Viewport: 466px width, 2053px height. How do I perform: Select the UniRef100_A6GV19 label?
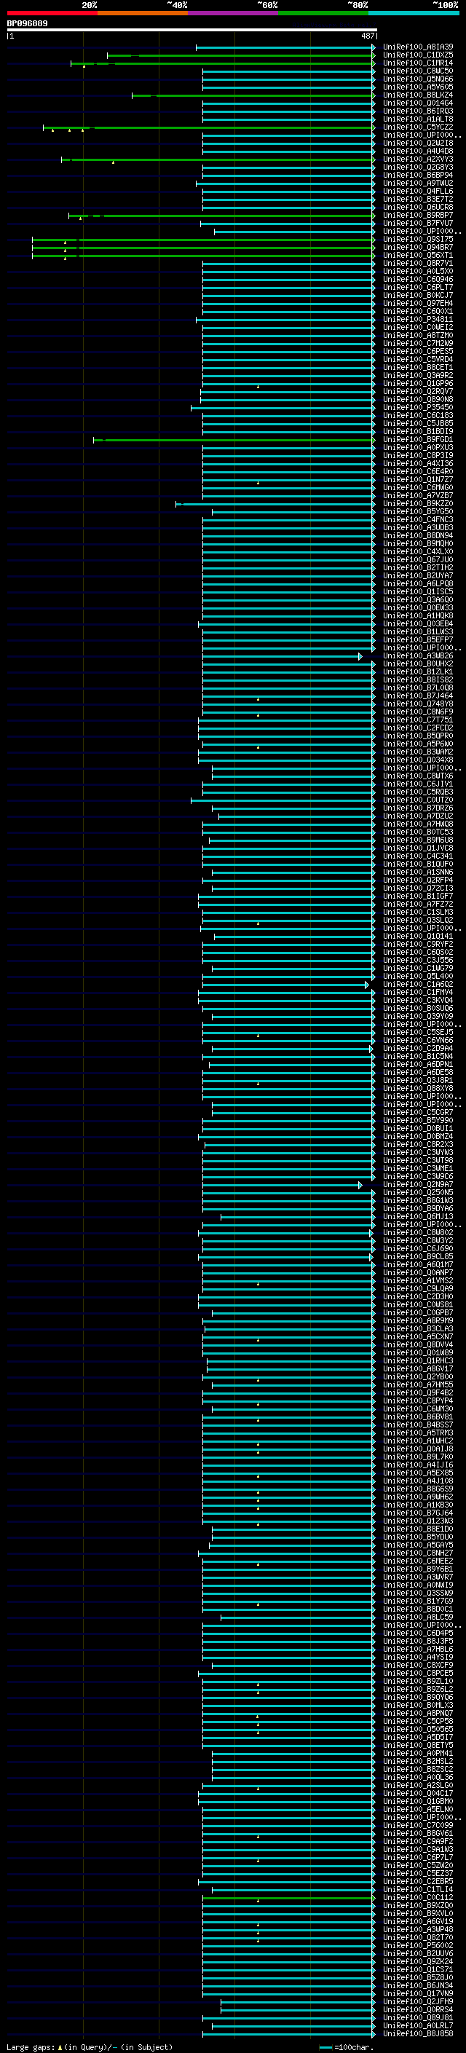417,1921
